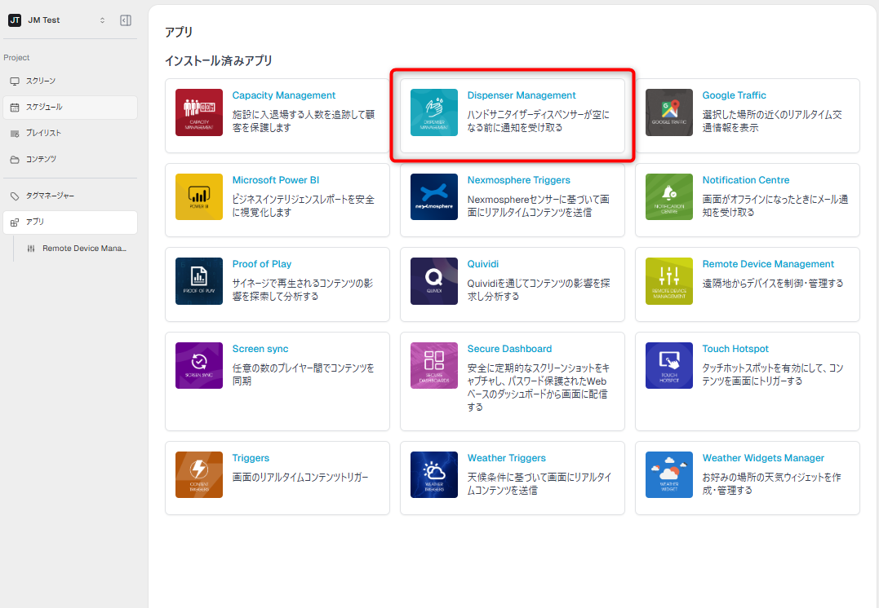Click the Notification Centre bell icon
The image size is (879, 608).
point(668,196)
